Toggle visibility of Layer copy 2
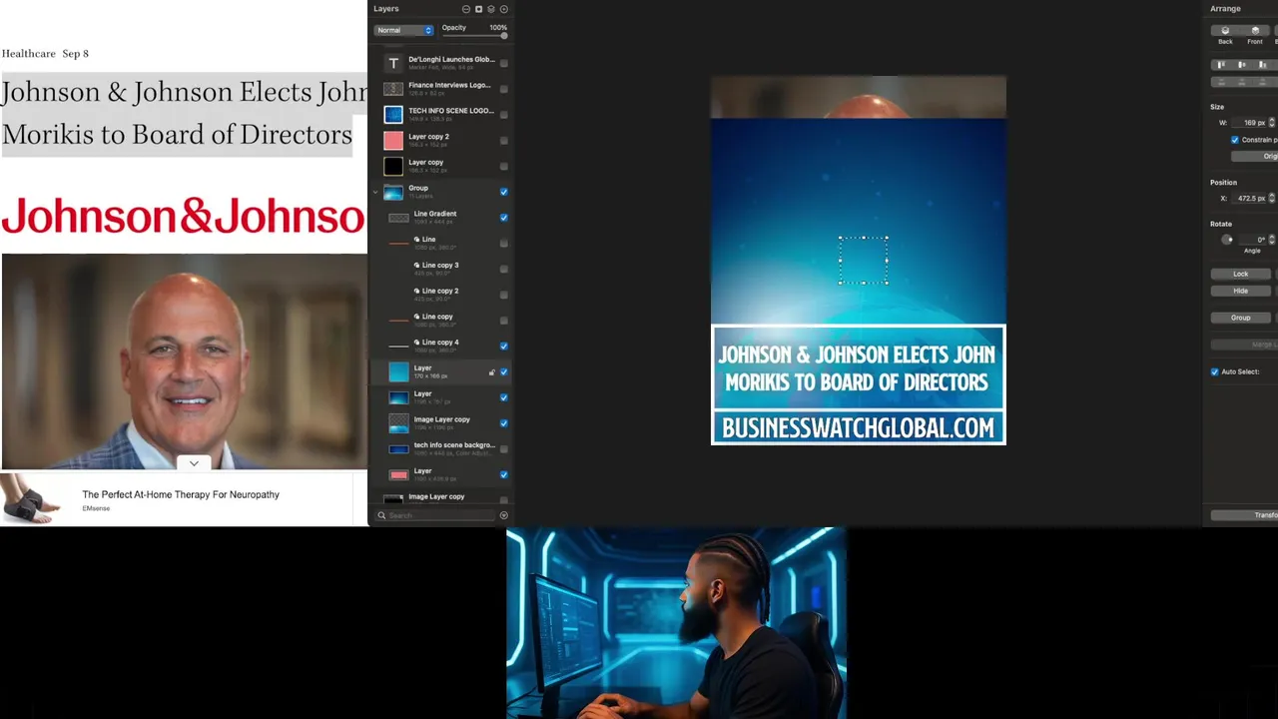This screenshot has width=1278, height=719. (x=503, y=141)
